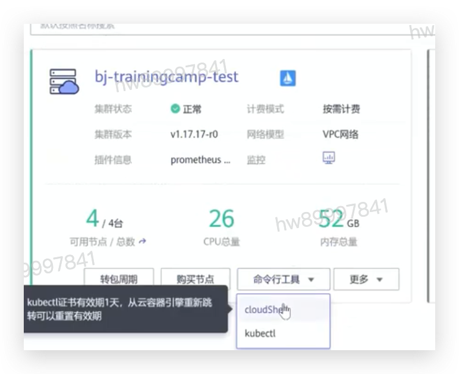Click the prometheus plugin info text

(200, 160)
